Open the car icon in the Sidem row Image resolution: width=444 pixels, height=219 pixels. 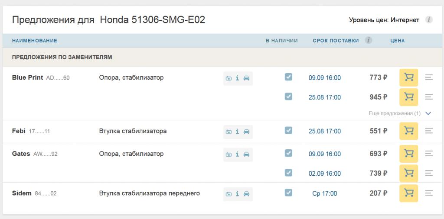click(x=246, y=194)
